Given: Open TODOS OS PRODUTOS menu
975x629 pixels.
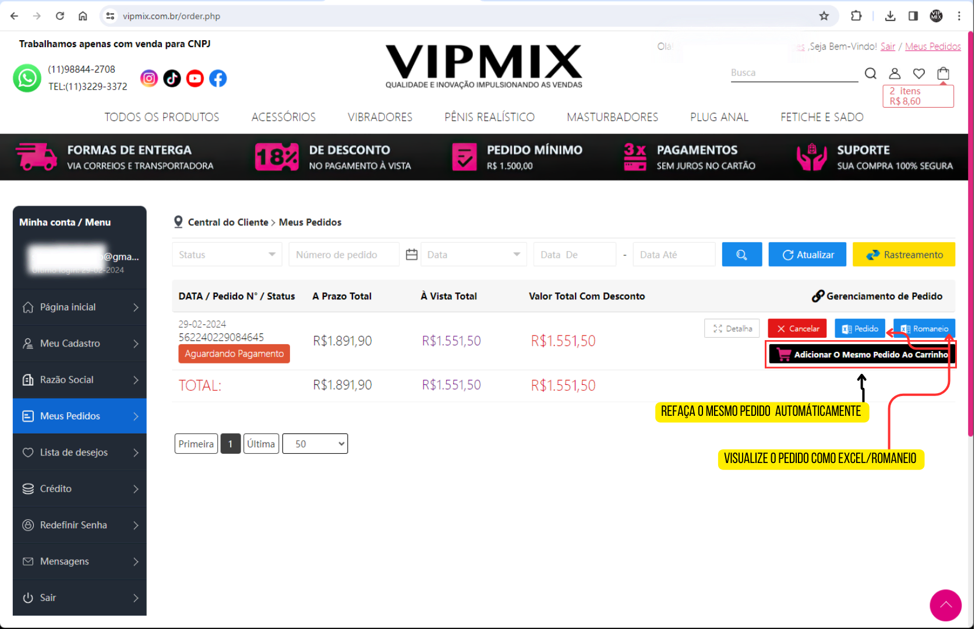Looking at the screenshot, I should pyautogui.click(x=162, y=117).
